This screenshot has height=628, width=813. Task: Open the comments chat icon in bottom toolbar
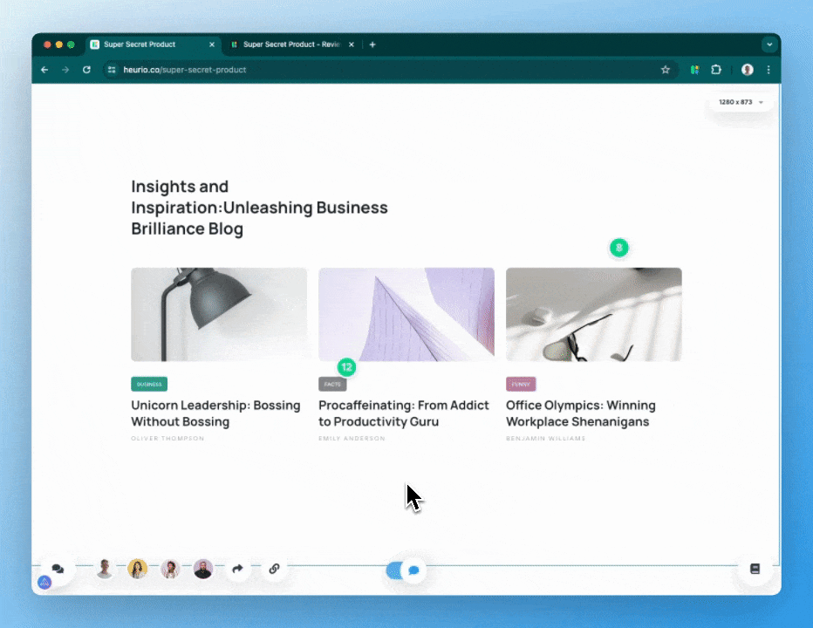click(58, 569)
